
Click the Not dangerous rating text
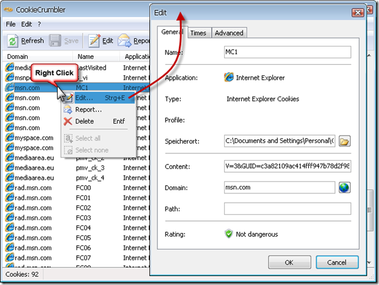[257, 234]
